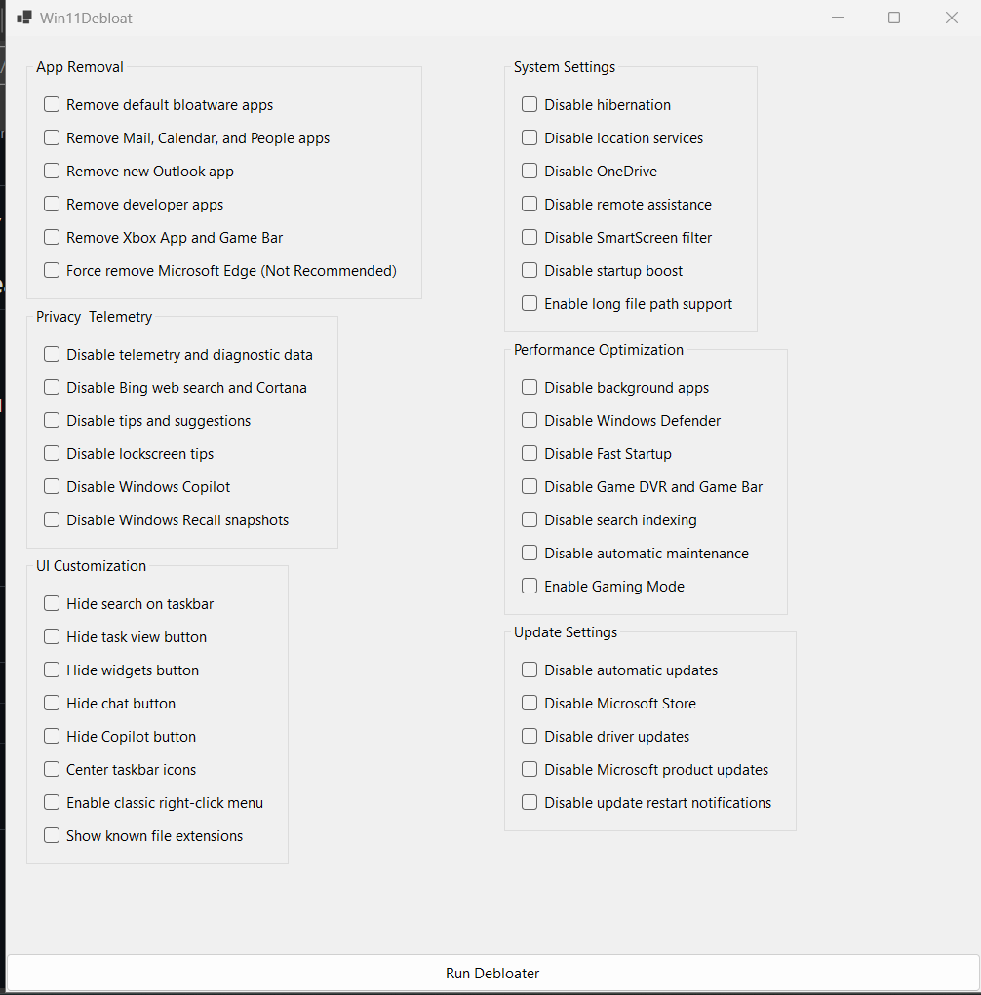
Task: Select Disable update restart notifications
Action: pos(529,802)
